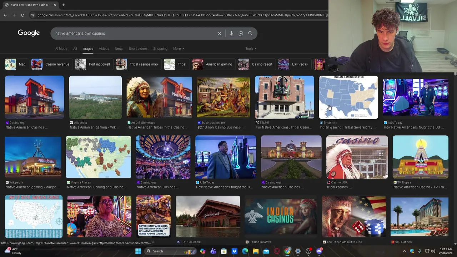Switch to Chrome in the taskbar
The height and width of the screenshot is (257, 457).
tap(287, 251)
